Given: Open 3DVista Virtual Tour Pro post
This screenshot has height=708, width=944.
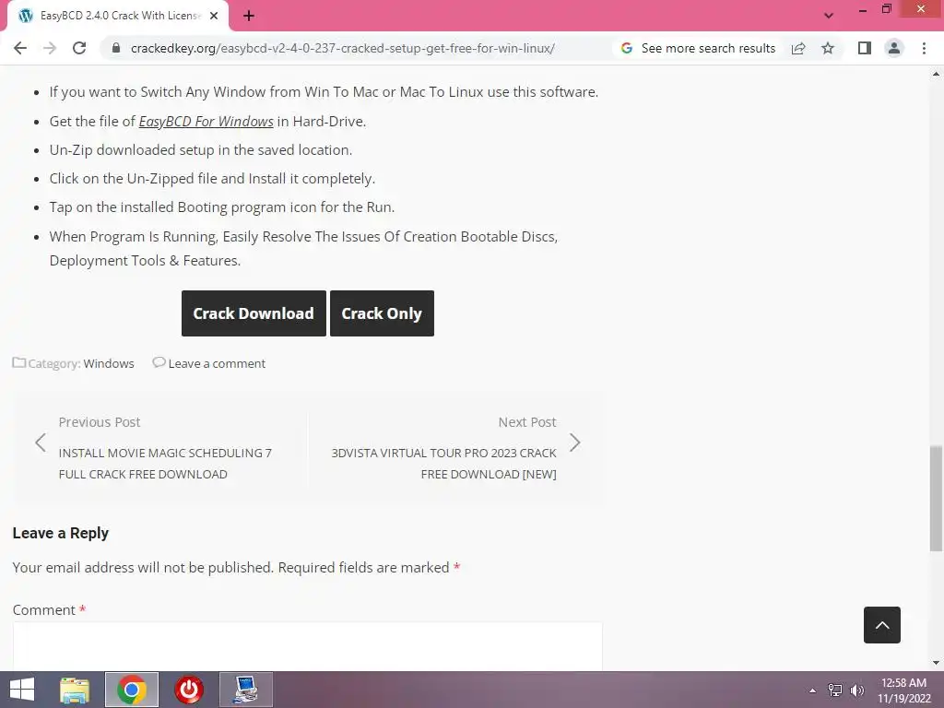Looking at the screenshot, I should tap(443, 464).
